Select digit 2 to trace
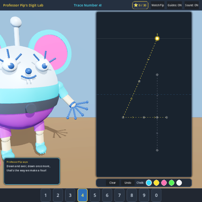The width and height of the screenshot is (202, 202). click(58, 195)
